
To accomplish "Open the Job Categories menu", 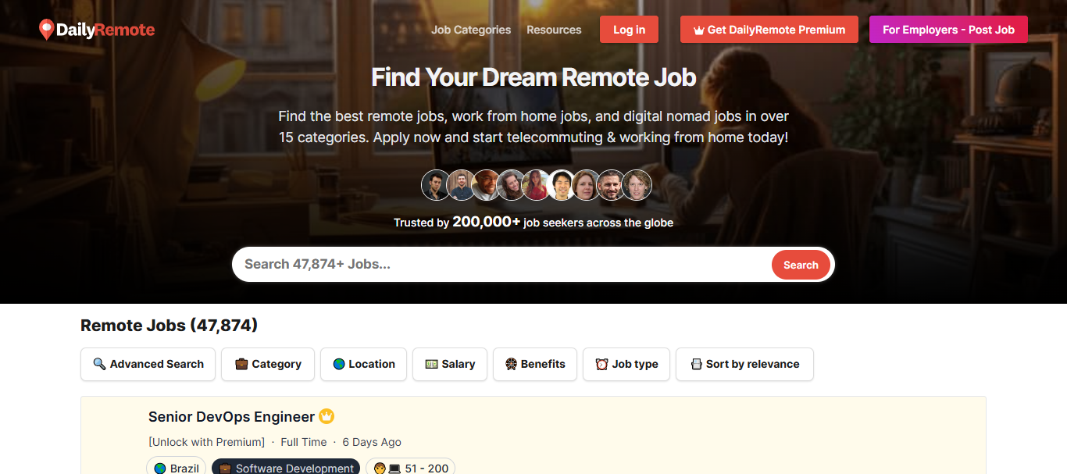I will [471, 30].
